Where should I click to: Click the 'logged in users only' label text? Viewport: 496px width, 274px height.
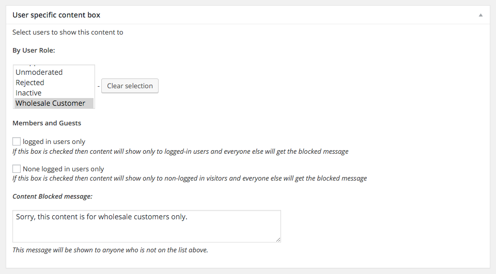coord(54,141)
